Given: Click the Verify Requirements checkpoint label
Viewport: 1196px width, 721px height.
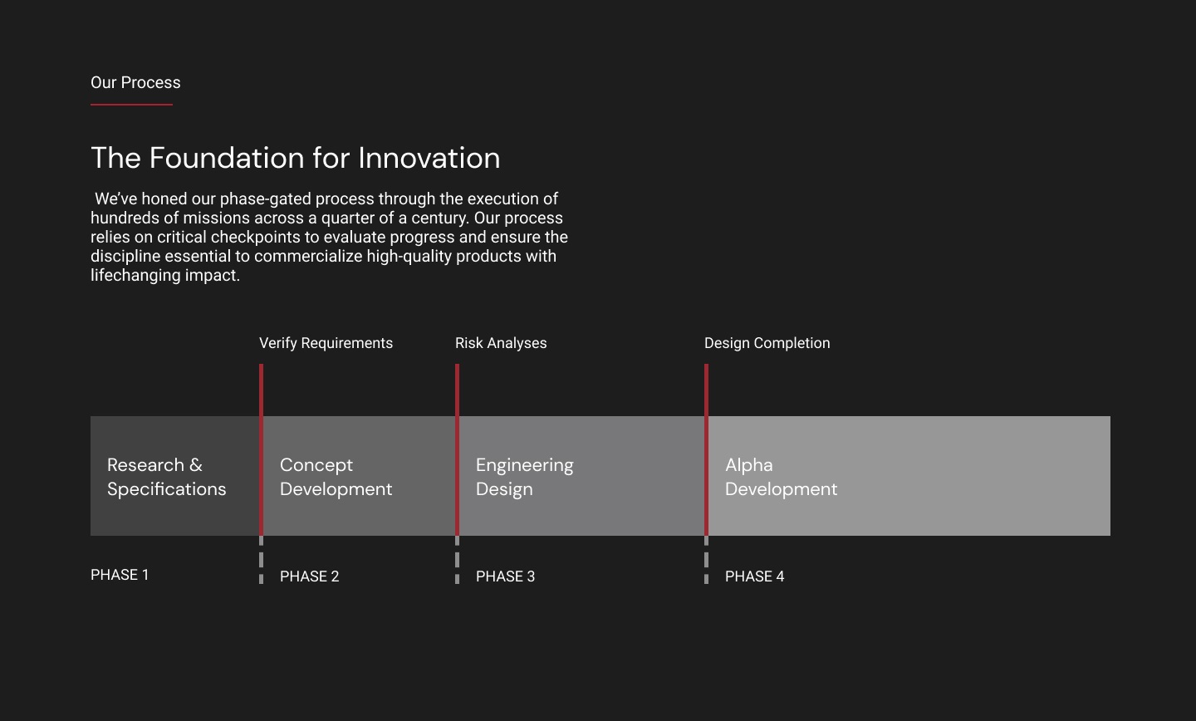Looking at the screenshot, I should pos(326,343).
